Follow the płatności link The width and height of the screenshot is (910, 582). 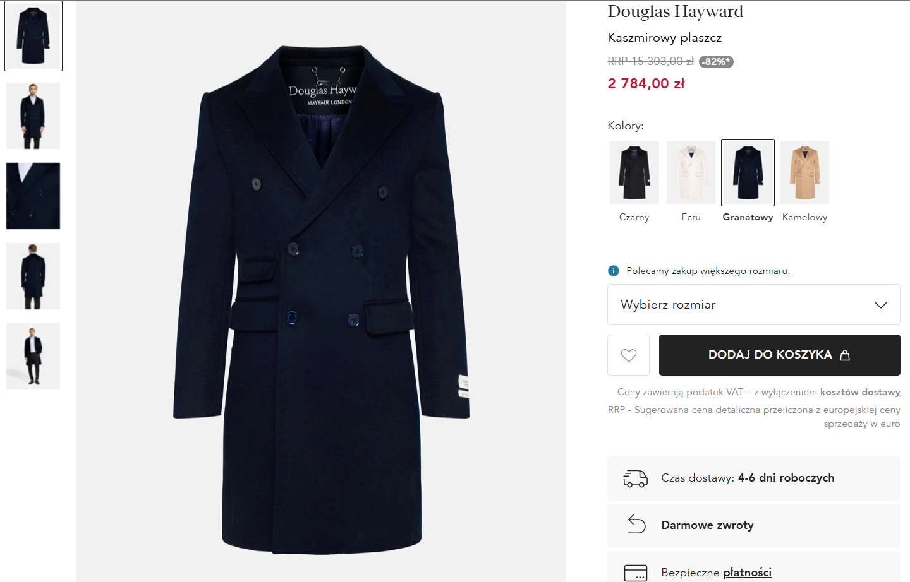tap(747, 573)
